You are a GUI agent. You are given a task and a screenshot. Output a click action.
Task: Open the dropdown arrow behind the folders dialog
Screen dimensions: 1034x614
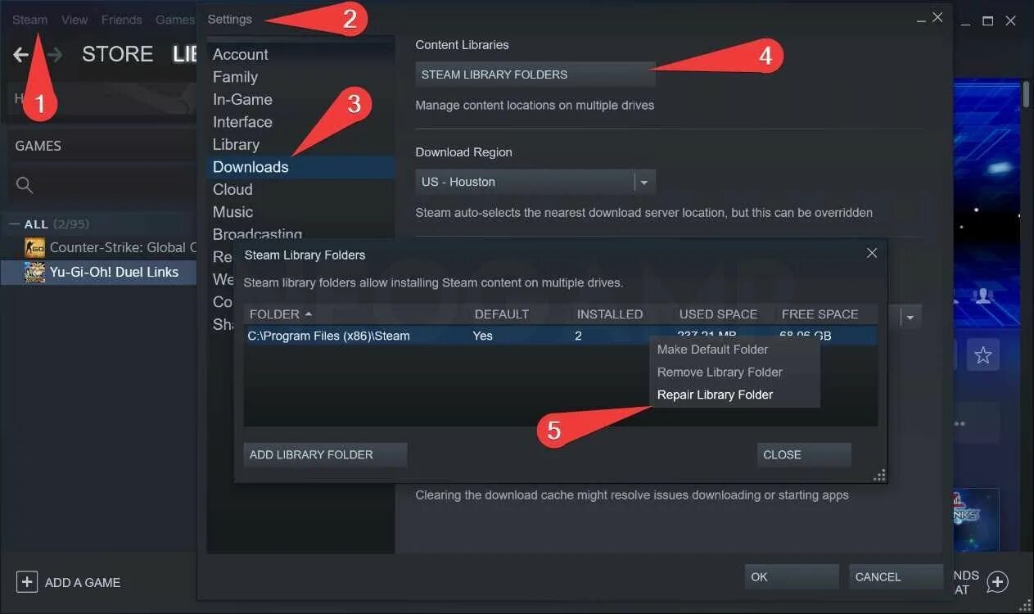pyautogui.click(x=910, y=317)
